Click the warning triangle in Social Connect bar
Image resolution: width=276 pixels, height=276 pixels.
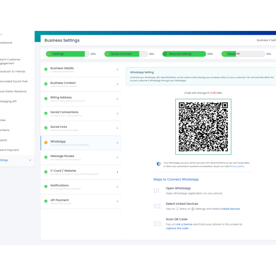pyautogui.click(x=107, y=54)
